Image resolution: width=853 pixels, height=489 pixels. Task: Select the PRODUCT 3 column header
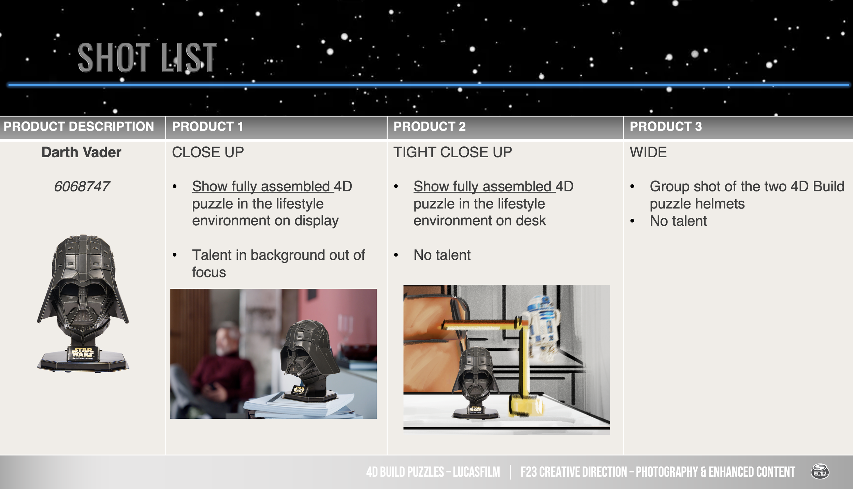665,127
